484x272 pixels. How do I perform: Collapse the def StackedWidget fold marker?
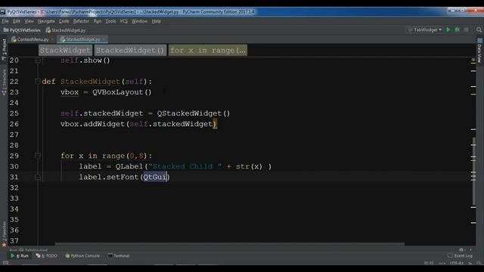click(38, 82)
